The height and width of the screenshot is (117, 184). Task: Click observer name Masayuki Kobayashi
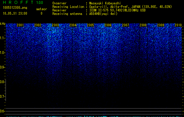click(105, 3)
